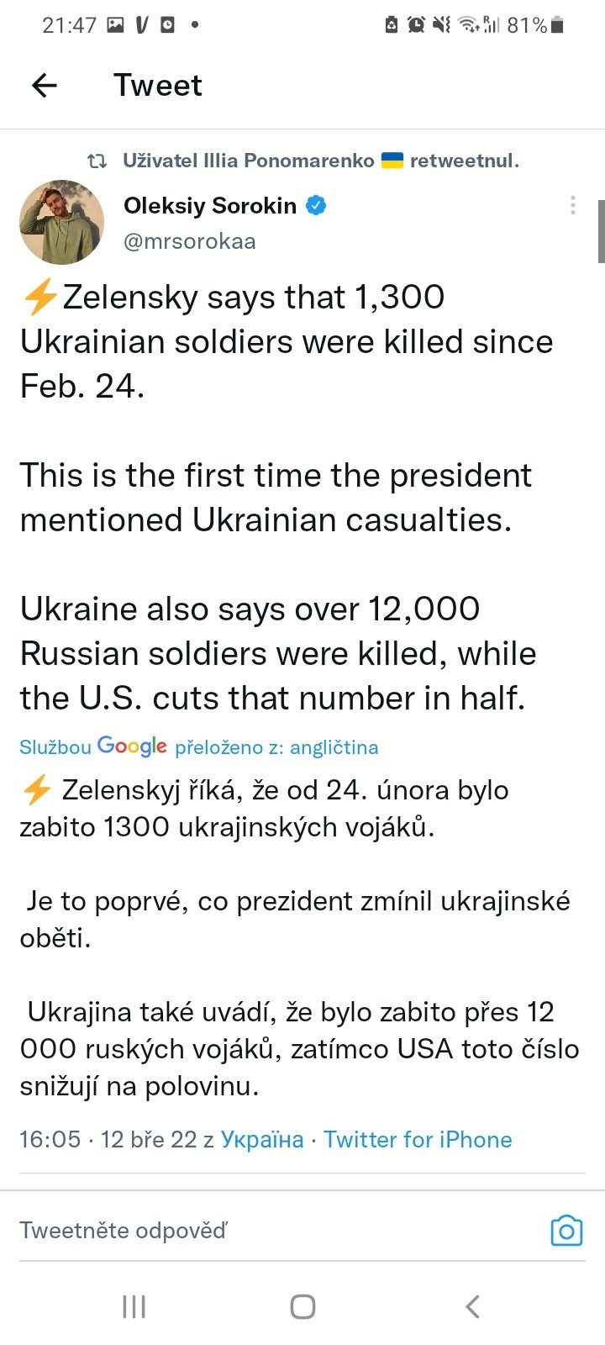This screenshot has height=1345, width=605.
Task: Tap the camera icon in reply bar
Action: (566, 1231)
